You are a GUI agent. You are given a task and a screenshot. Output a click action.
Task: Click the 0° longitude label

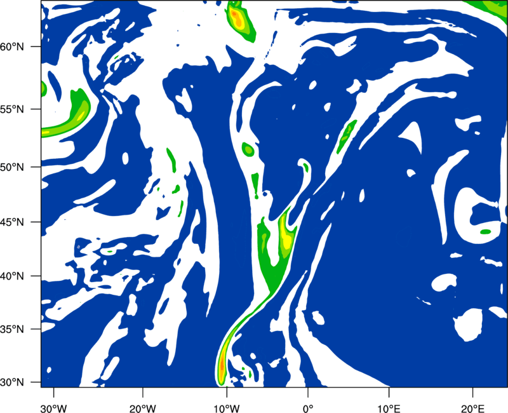pos(308,409)
